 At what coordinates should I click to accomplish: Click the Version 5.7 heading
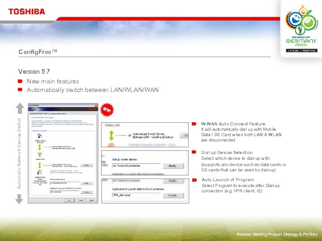34,71
